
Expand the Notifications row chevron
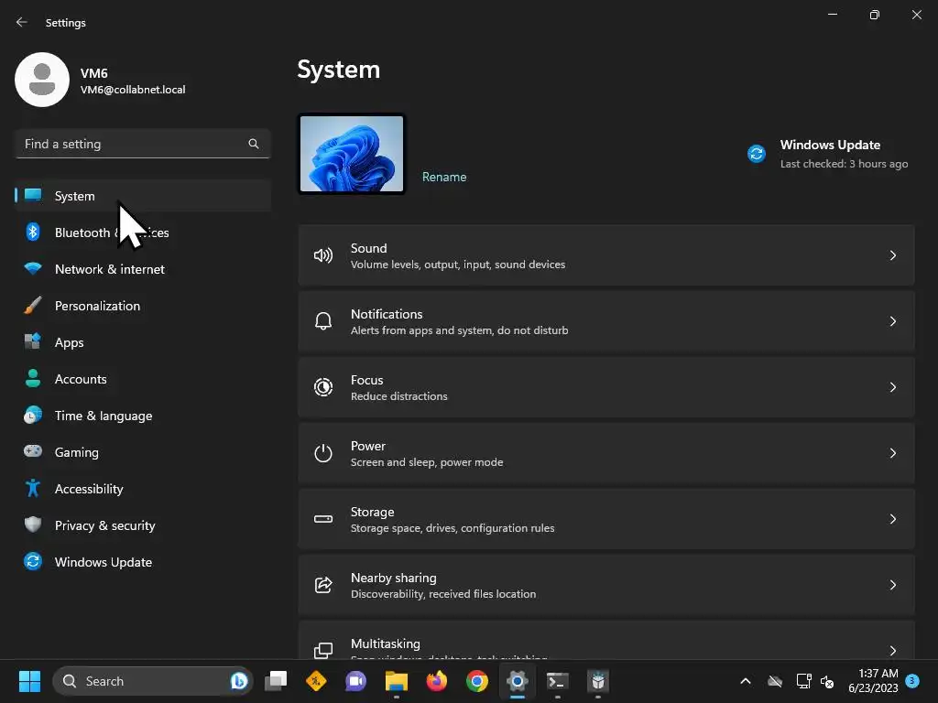[x=892, y=321]
